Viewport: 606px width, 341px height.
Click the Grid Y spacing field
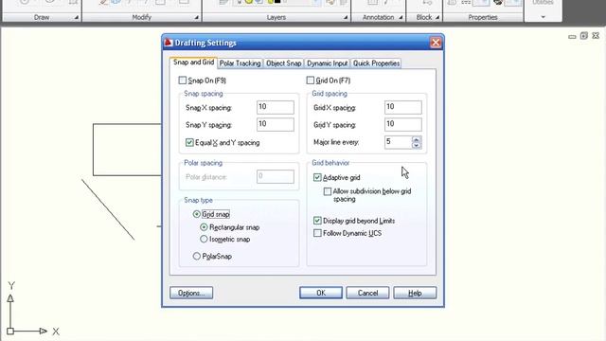(403, 124)
